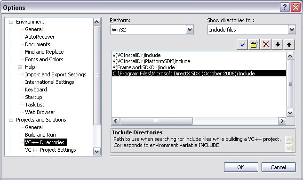
Task: Expand the Help tree node
Action: (x=20, y=67)
